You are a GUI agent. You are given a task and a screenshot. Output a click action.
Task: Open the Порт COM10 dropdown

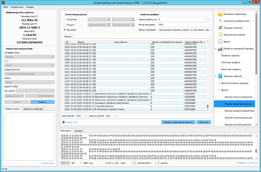(30, 65)
